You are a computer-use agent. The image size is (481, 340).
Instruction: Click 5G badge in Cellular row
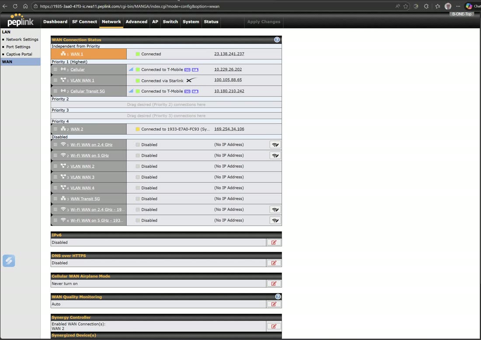(187, 69)
